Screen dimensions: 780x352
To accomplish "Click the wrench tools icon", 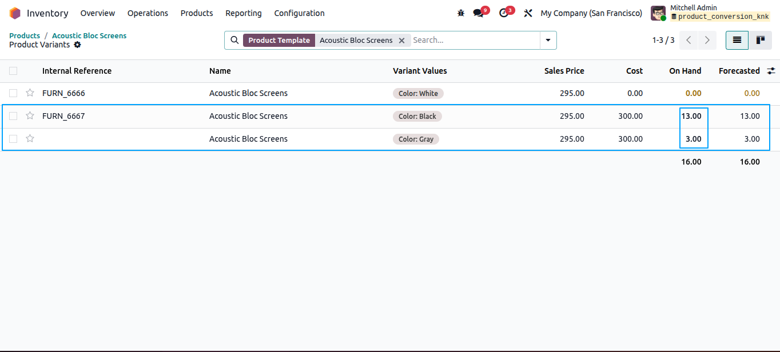I will [x=528, y=13].
